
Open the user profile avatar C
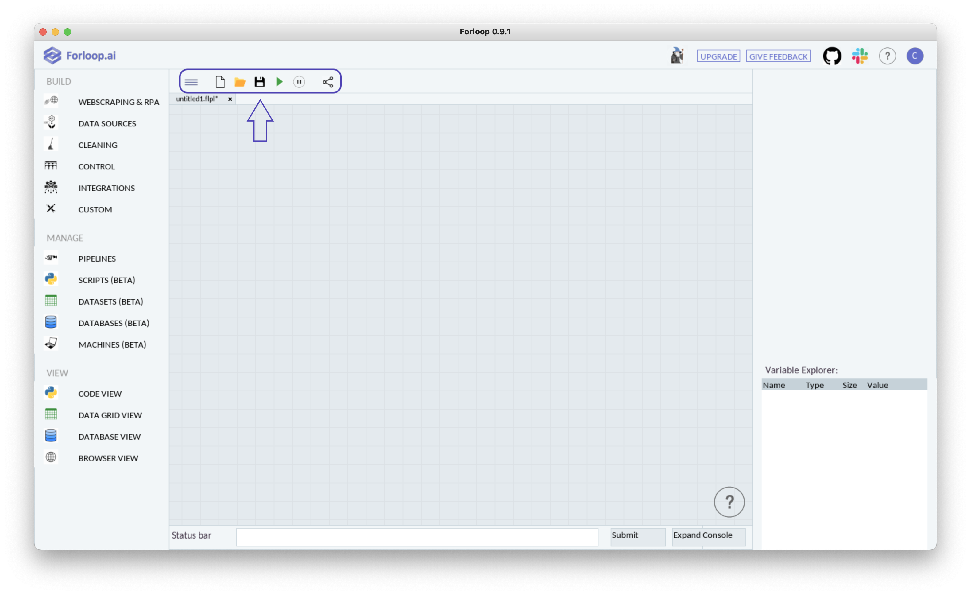coord(915,56)
